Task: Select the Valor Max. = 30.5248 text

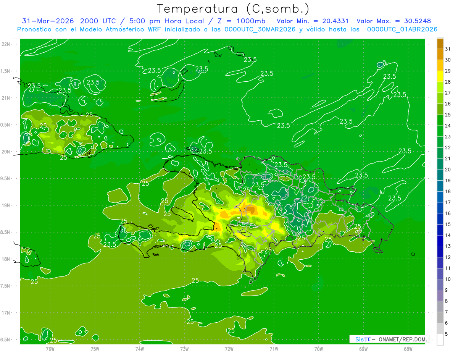Action: point(394,21)
